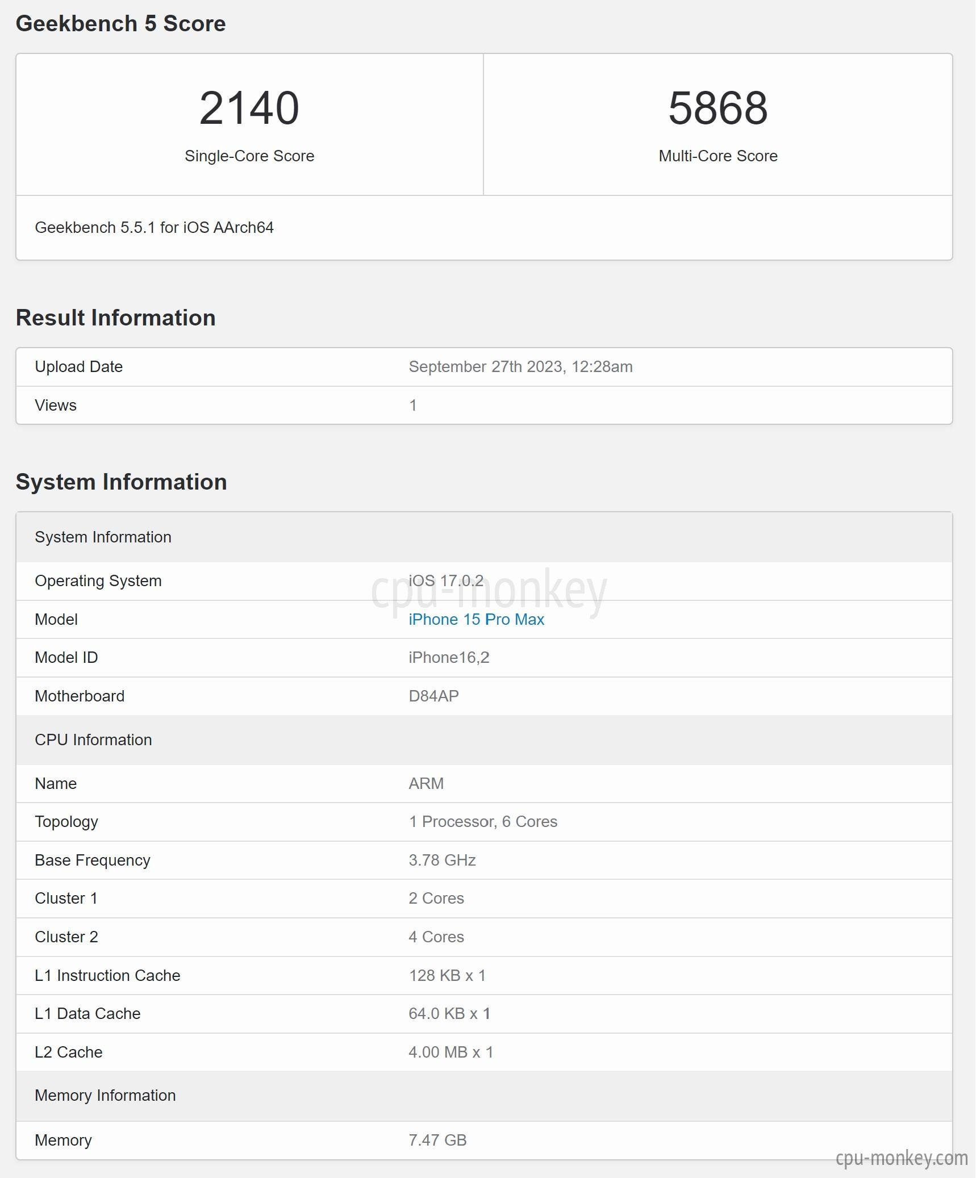Select the 'iPhone16,2' model ID value
The image size is (976, 1178).
point(449,657)
